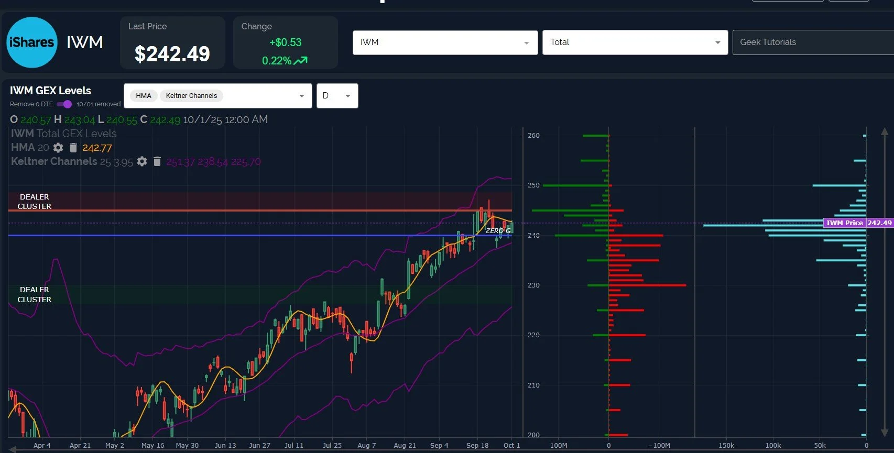Viewport: 894px width, 453px height.
Task: Click the +$0.53 change value
Action: [x=285, y=42]
